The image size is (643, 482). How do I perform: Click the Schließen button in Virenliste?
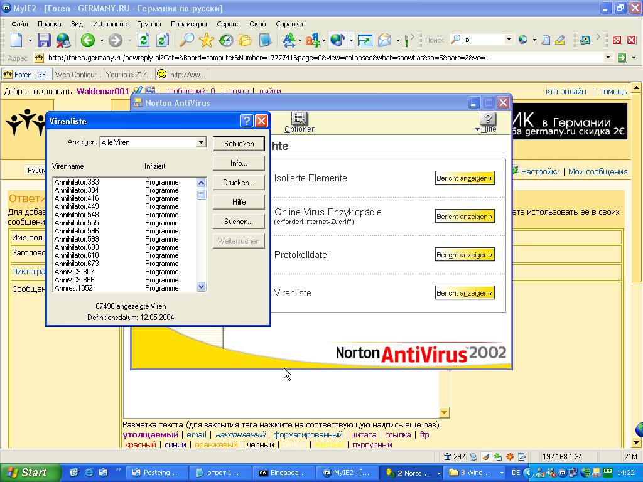point(239,144)
